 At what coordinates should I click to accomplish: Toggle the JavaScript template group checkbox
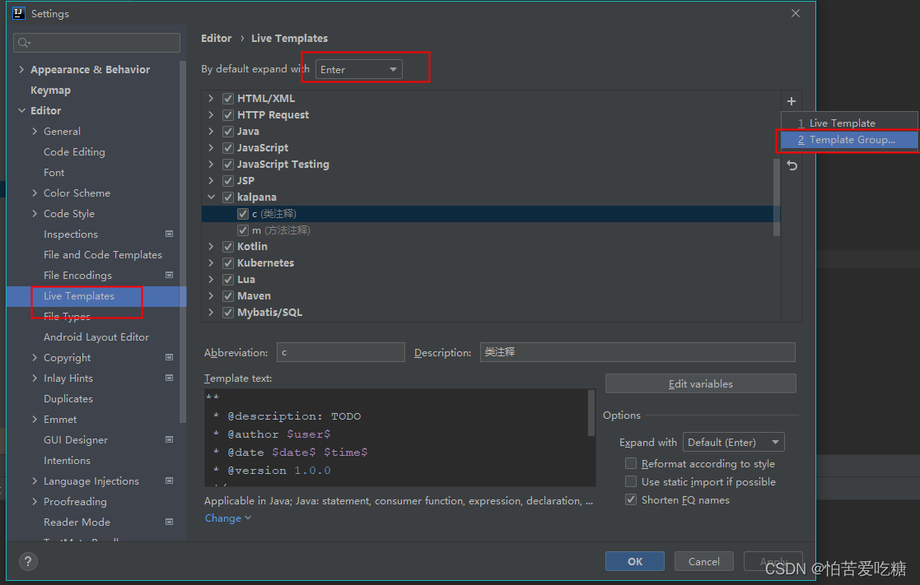[x=228, y=148]
